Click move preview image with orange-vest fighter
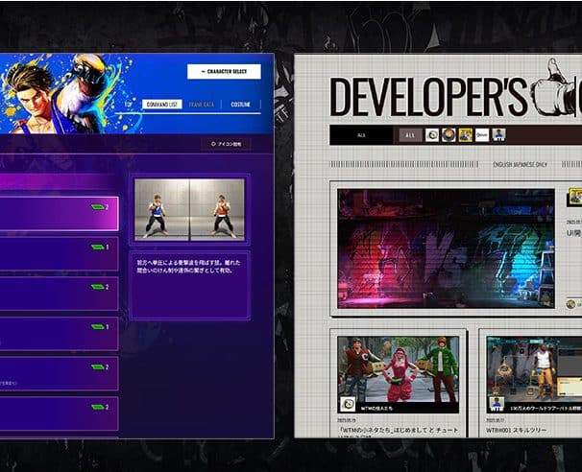582x472 pixels. (217, 210)
